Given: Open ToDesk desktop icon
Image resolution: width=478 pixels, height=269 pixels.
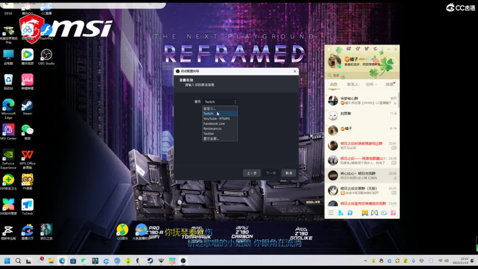Looking at the screenshot, I should point(27,207).
